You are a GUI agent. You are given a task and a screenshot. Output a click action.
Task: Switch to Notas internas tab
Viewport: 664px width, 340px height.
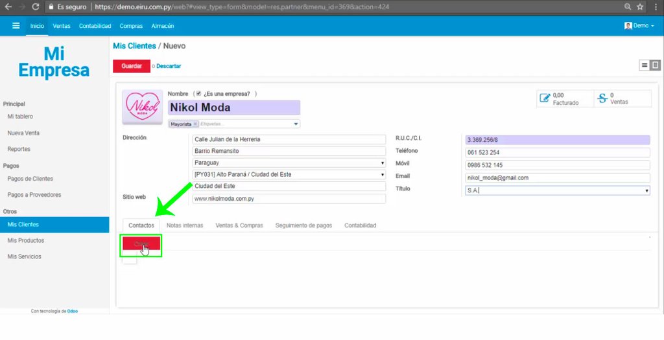click(x=185, y=225)
